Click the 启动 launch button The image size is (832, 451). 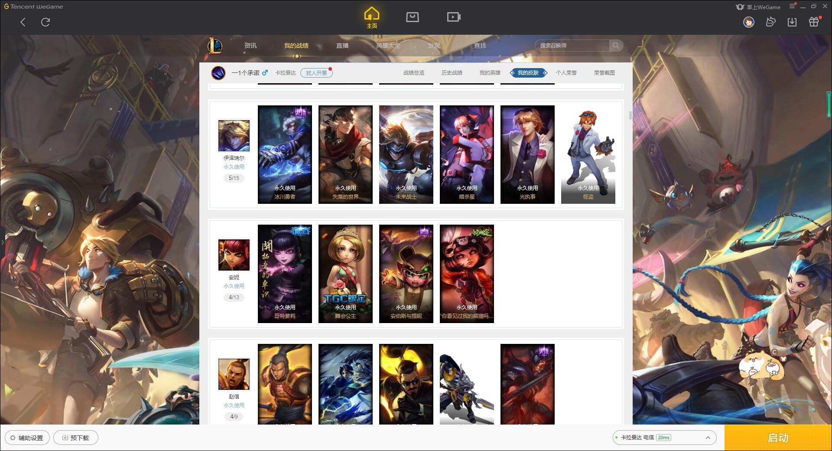point(778,438)
